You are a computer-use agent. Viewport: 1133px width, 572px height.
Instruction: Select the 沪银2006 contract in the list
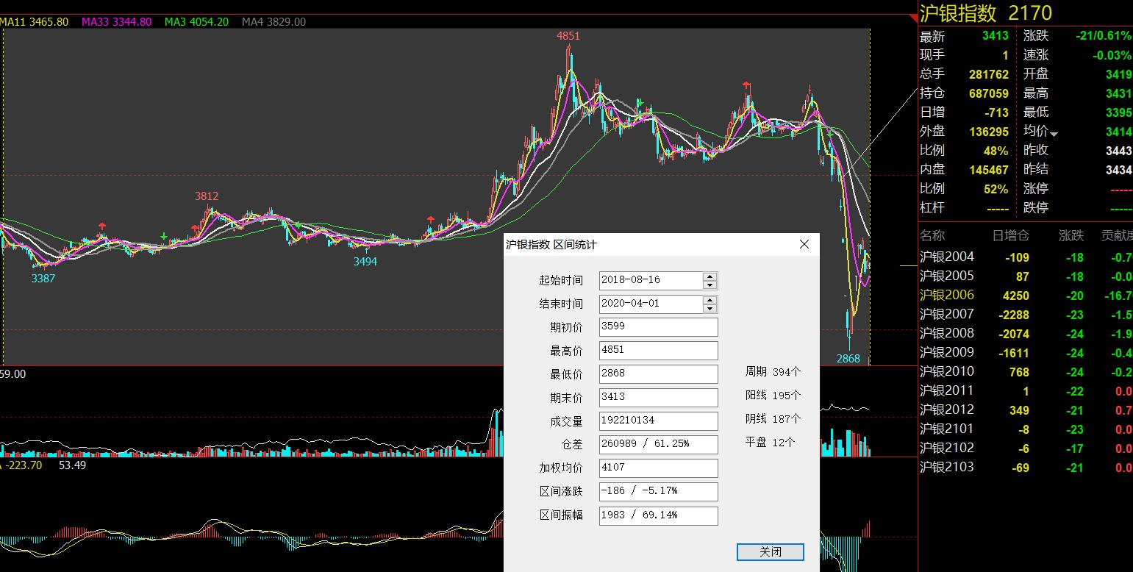pyautogui.click(x=948, y=295)
